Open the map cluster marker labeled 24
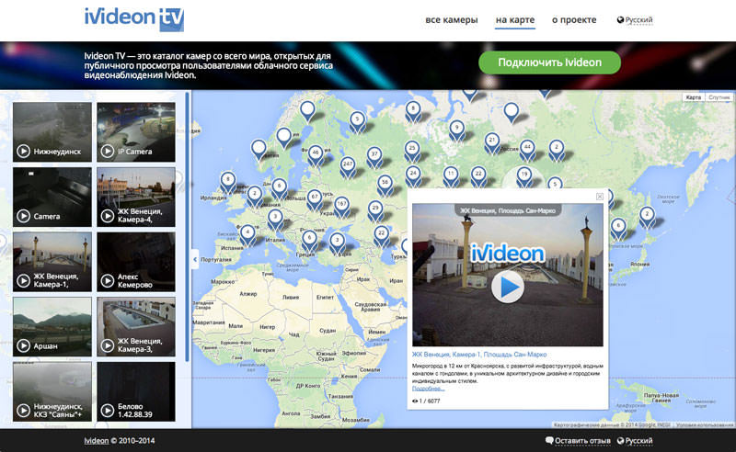 point(413,175)
